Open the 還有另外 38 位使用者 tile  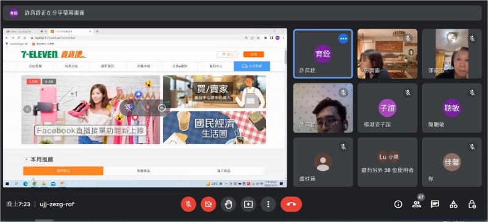pyautogui.click(x=387, y=162)
